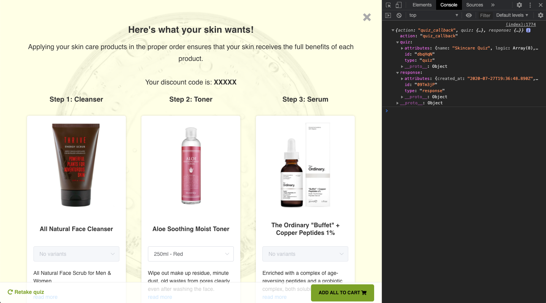Collapse the response object node
The width and height of the screenshot is (546, 303).
click(x=398, y=73)
